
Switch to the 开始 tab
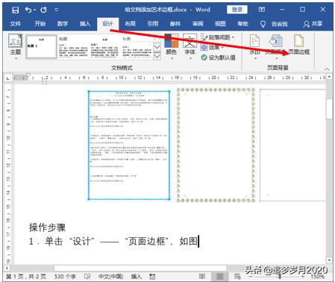point(40,24)
